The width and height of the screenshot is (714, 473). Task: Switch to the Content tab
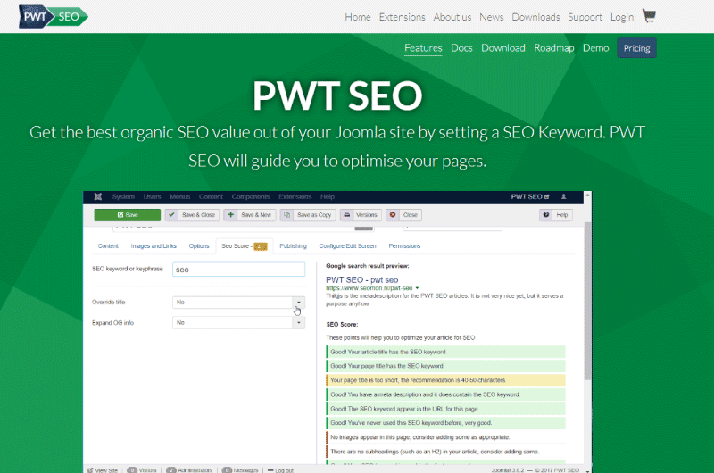tap(108, 245)
